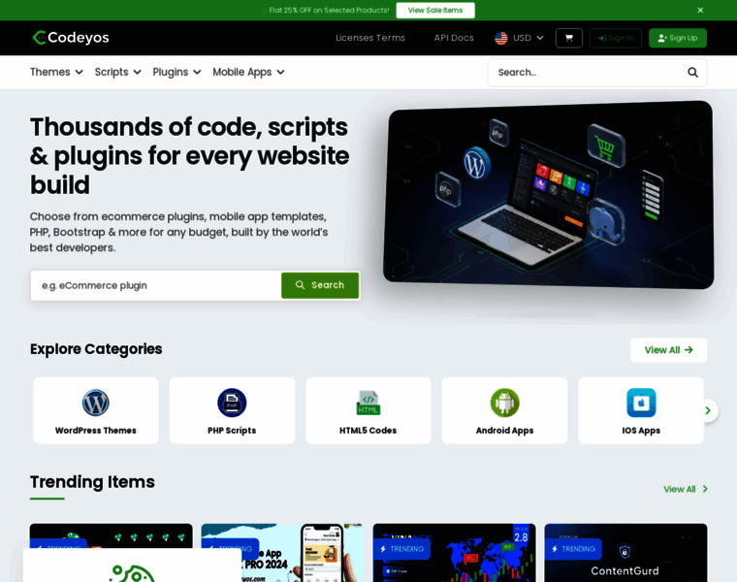
Task: Click View All next to Explore Categories
Action: [668, 350]
